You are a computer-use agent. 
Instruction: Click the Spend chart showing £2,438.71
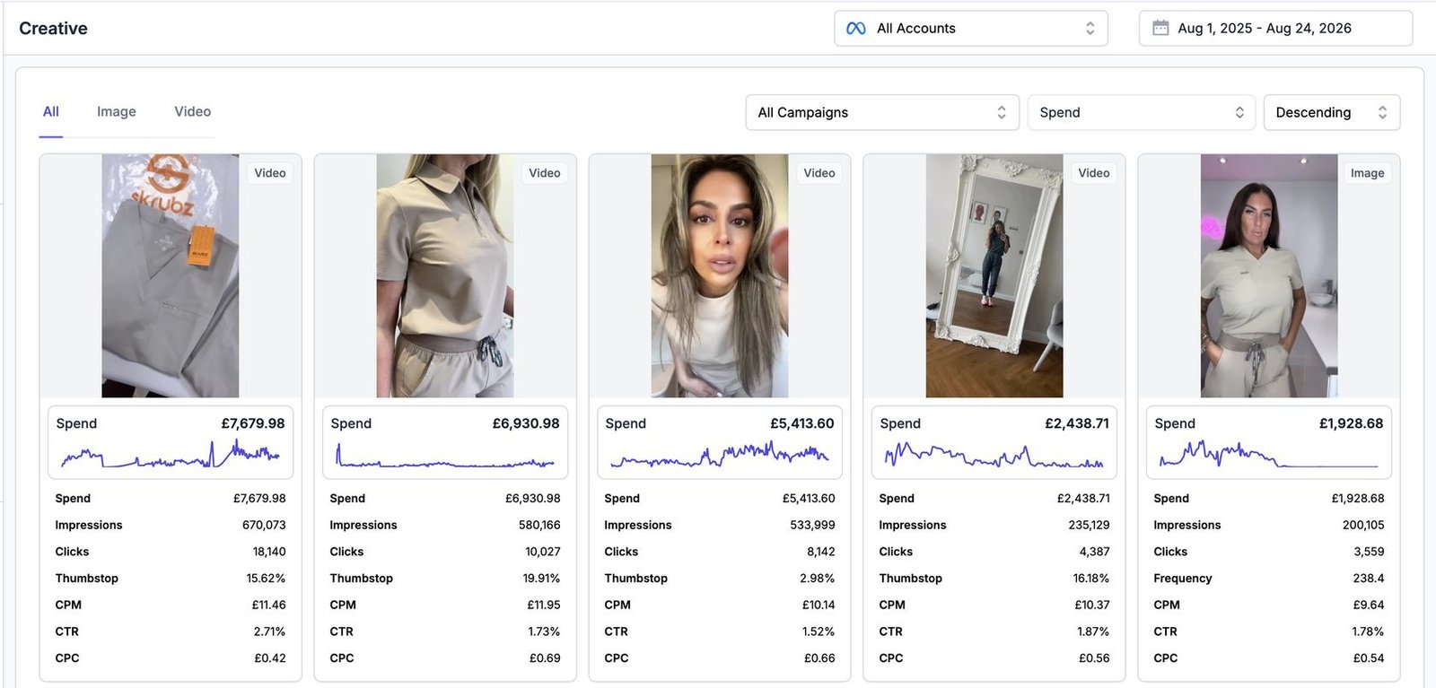[994, 442]
